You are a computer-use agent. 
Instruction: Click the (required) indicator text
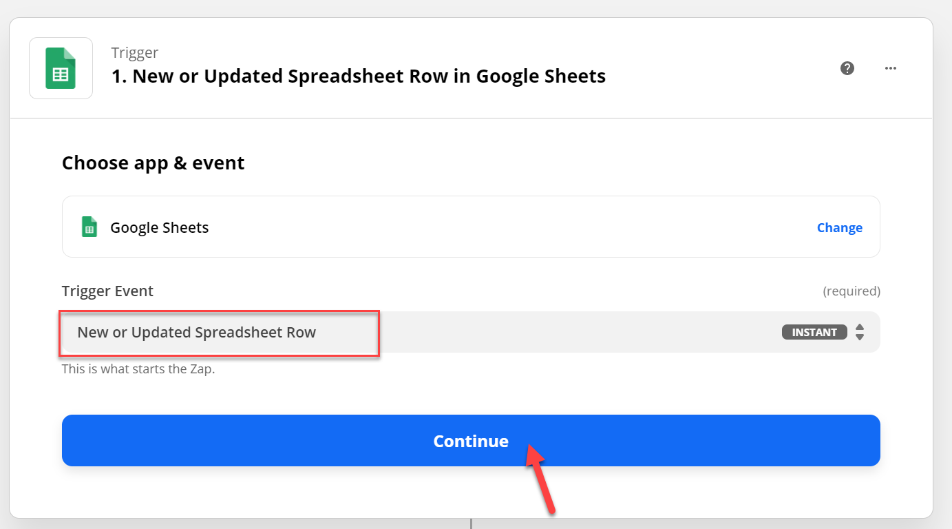tap(851, 291)
